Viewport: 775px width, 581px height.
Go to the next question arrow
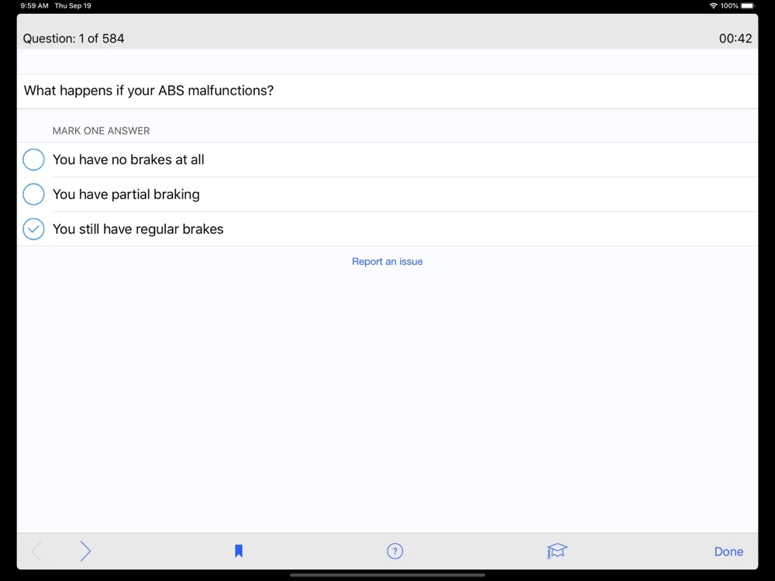tap(85, 551)
